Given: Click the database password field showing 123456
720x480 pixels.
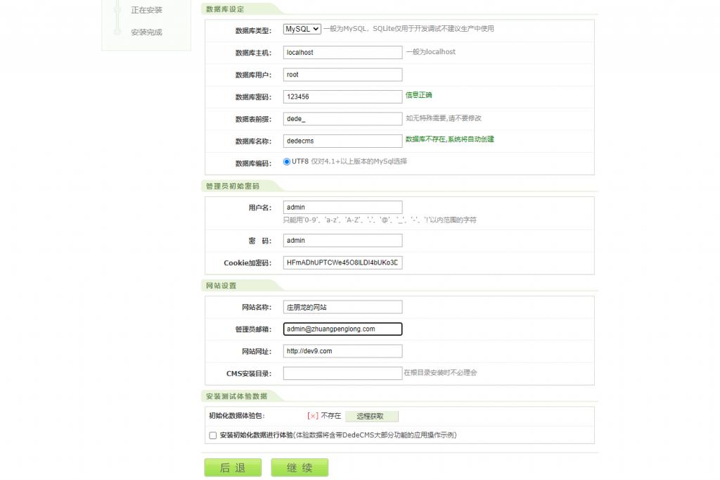Looking at the screenshot, I should coord(342,96).
